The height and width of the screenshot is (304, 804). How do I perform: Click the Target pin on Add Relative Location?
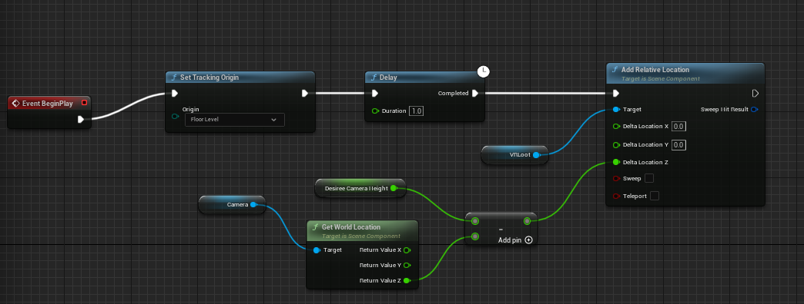616,109
